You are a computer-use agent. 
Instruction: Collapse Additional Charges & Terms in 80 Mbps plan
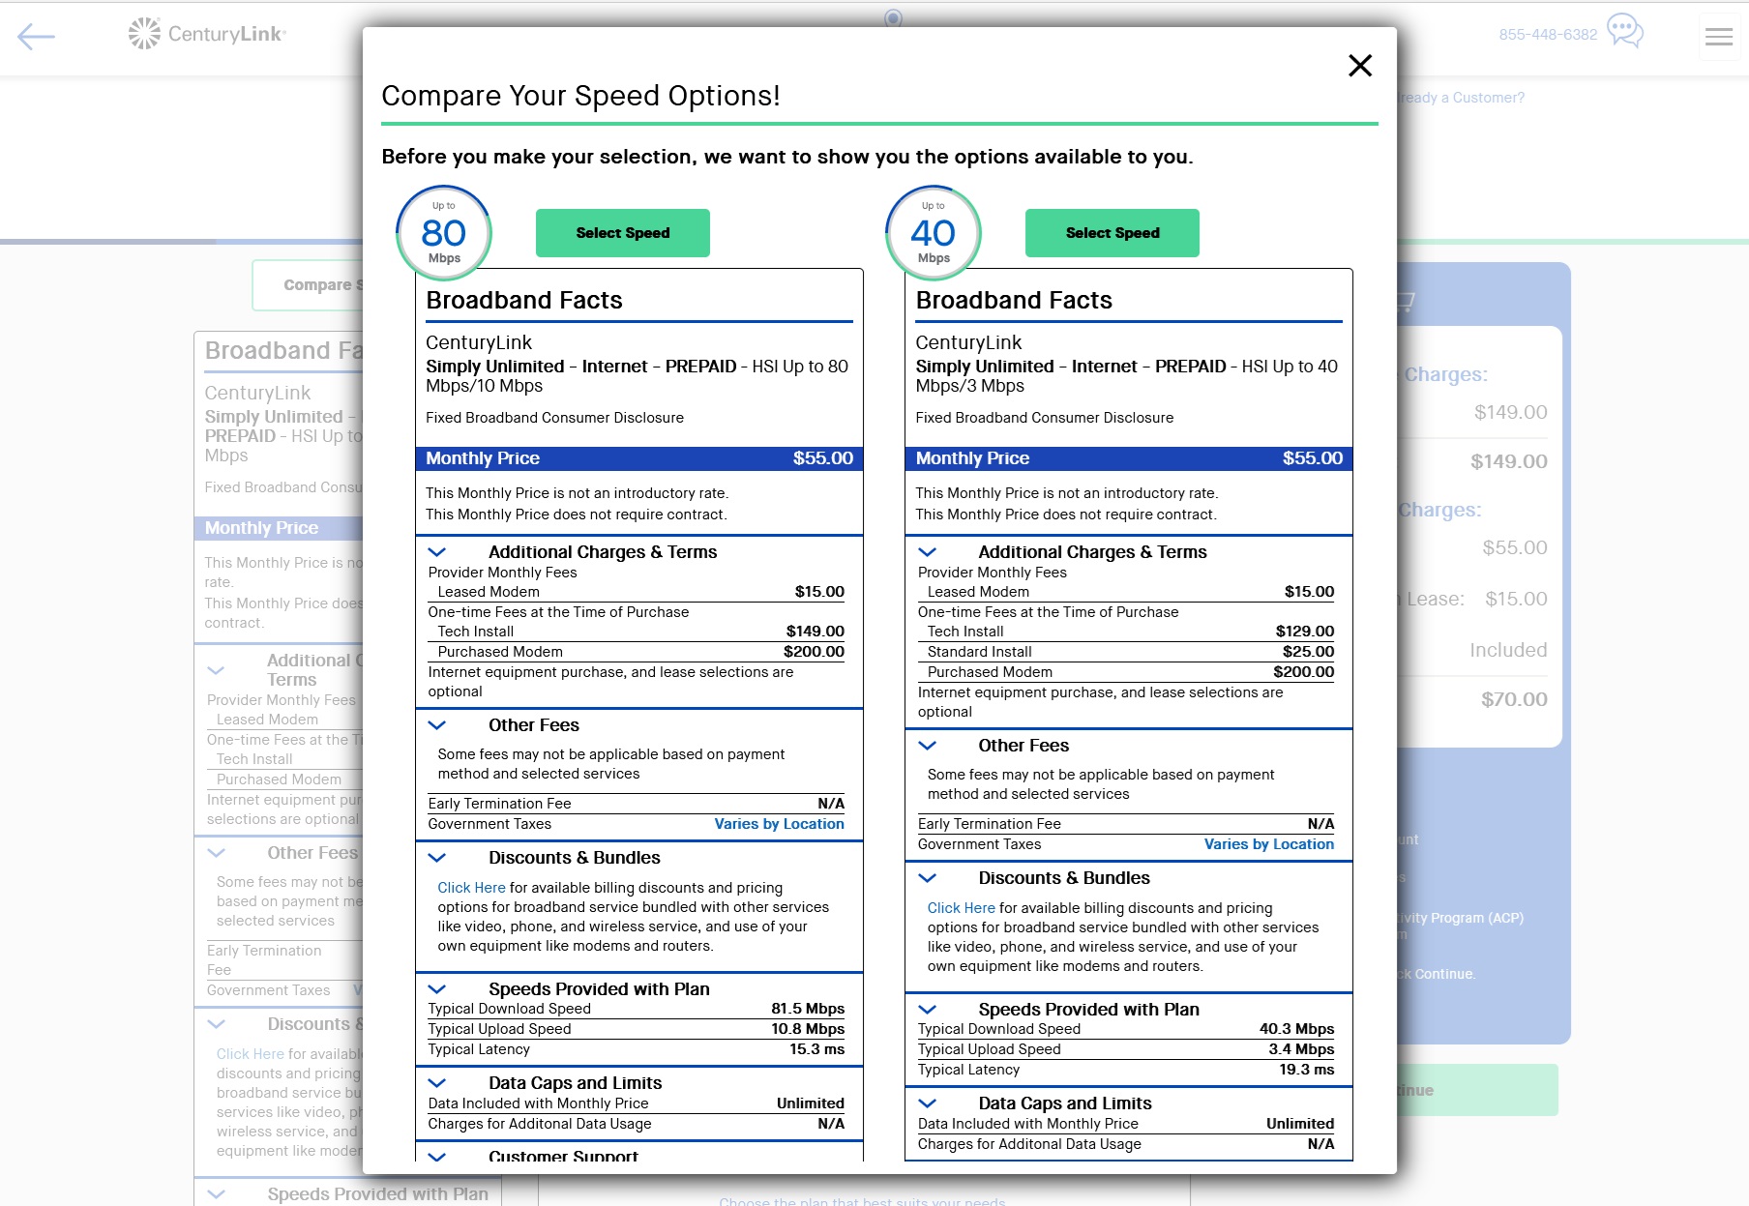click(437, 552)
